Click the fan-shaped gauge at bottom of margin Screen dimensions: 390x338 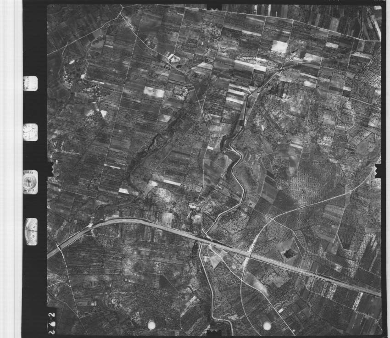tap(31, 231)
